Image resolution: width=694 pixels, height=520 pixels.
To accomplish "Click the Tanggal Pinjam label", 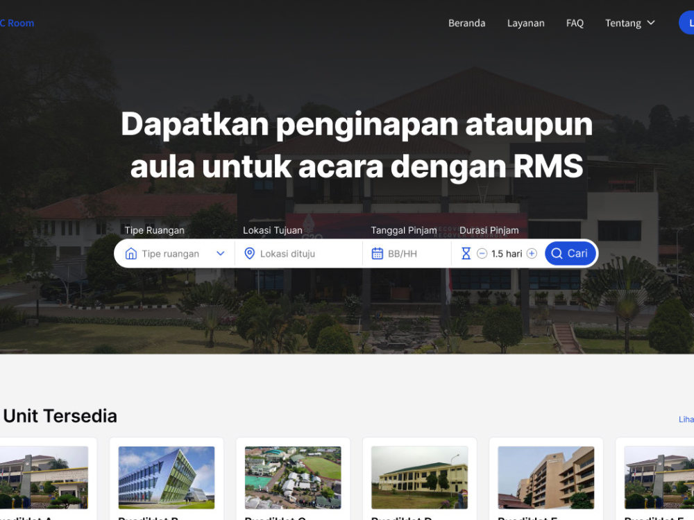I will (404, 230).
